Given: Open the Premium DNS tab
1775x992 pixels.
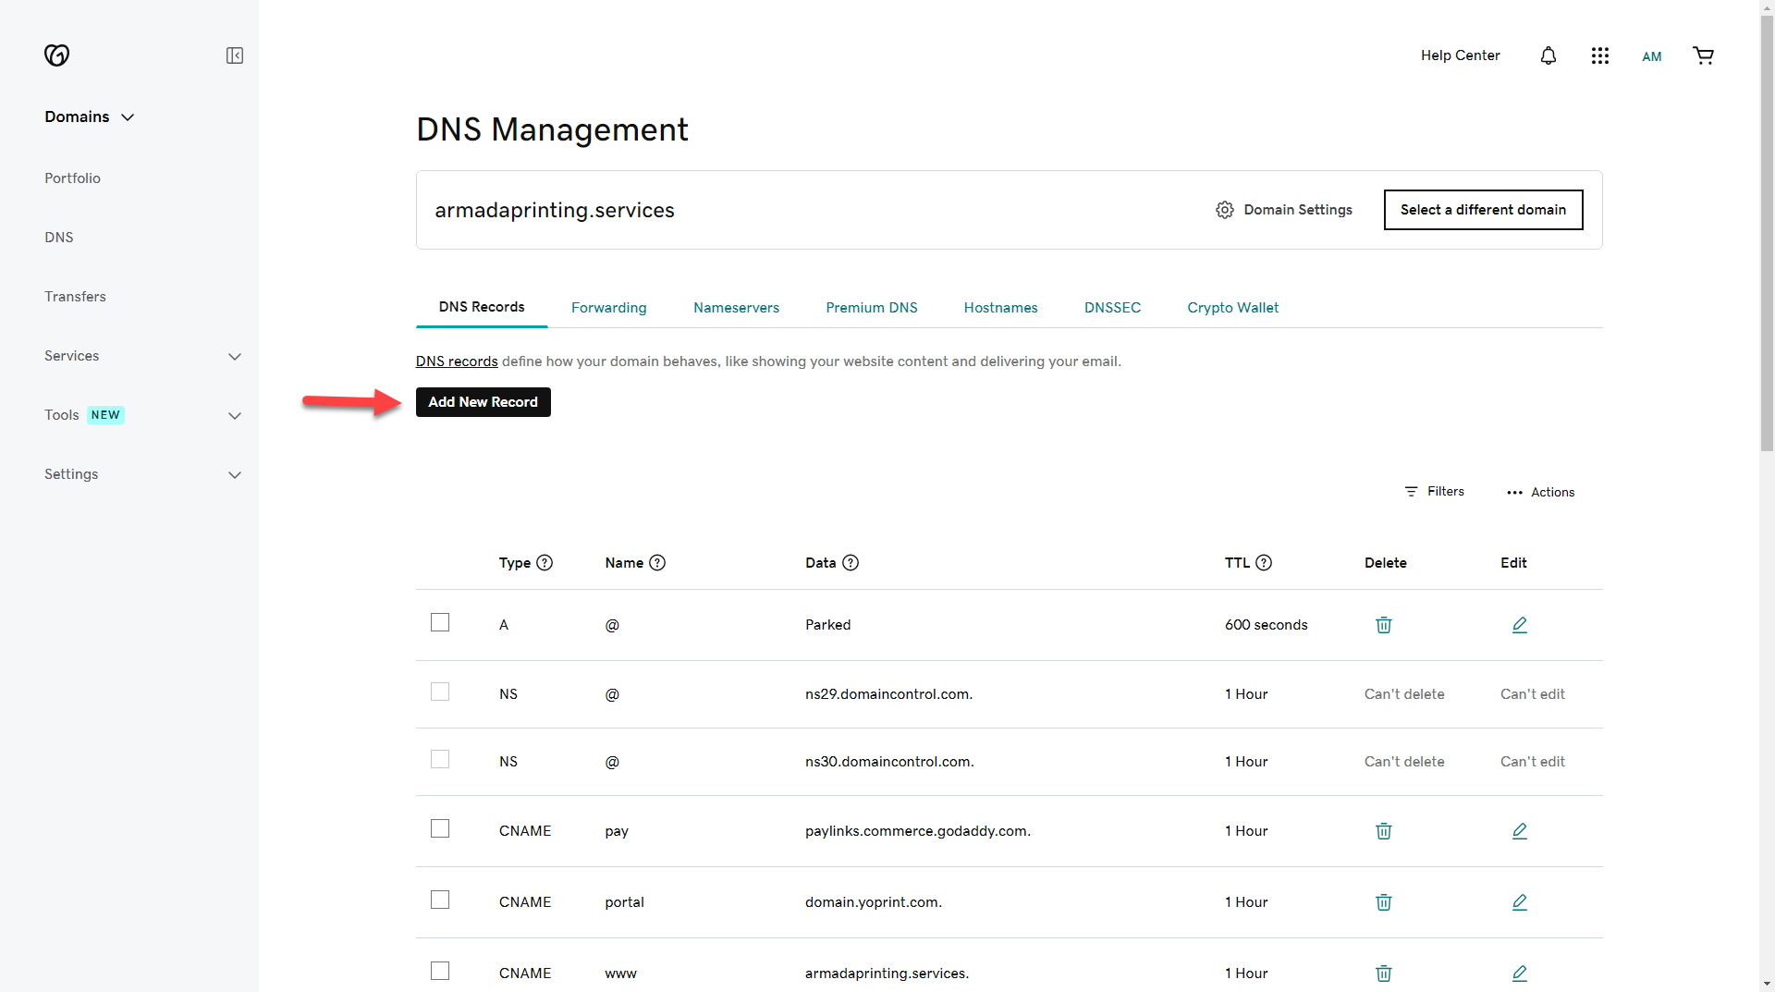Looking at the screenshot, I should pyautogui.click(x=871, y=308).
